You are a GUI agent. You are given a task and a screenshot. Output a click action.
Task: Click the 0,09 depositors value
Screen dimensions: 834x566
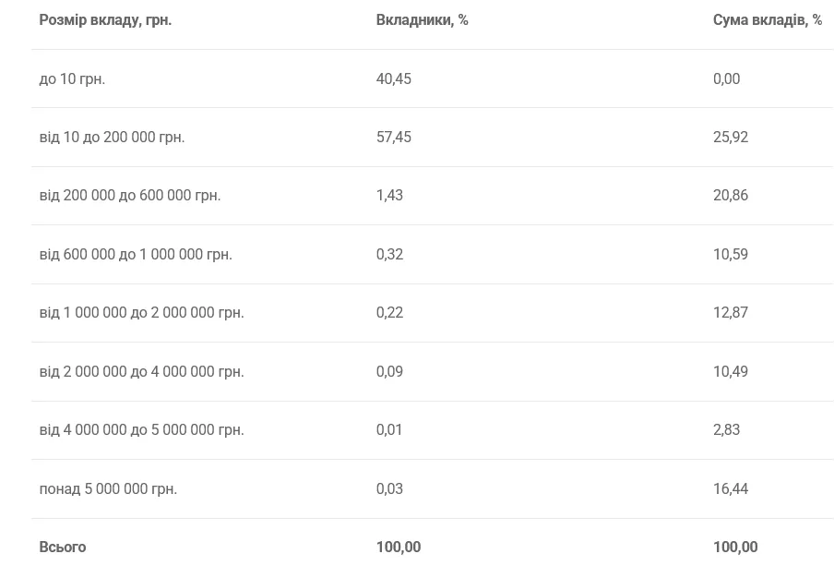click(389, 371)
